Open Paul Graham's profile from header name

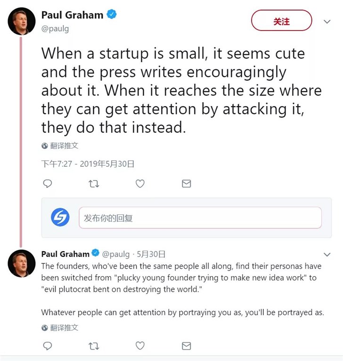point(72,15)
